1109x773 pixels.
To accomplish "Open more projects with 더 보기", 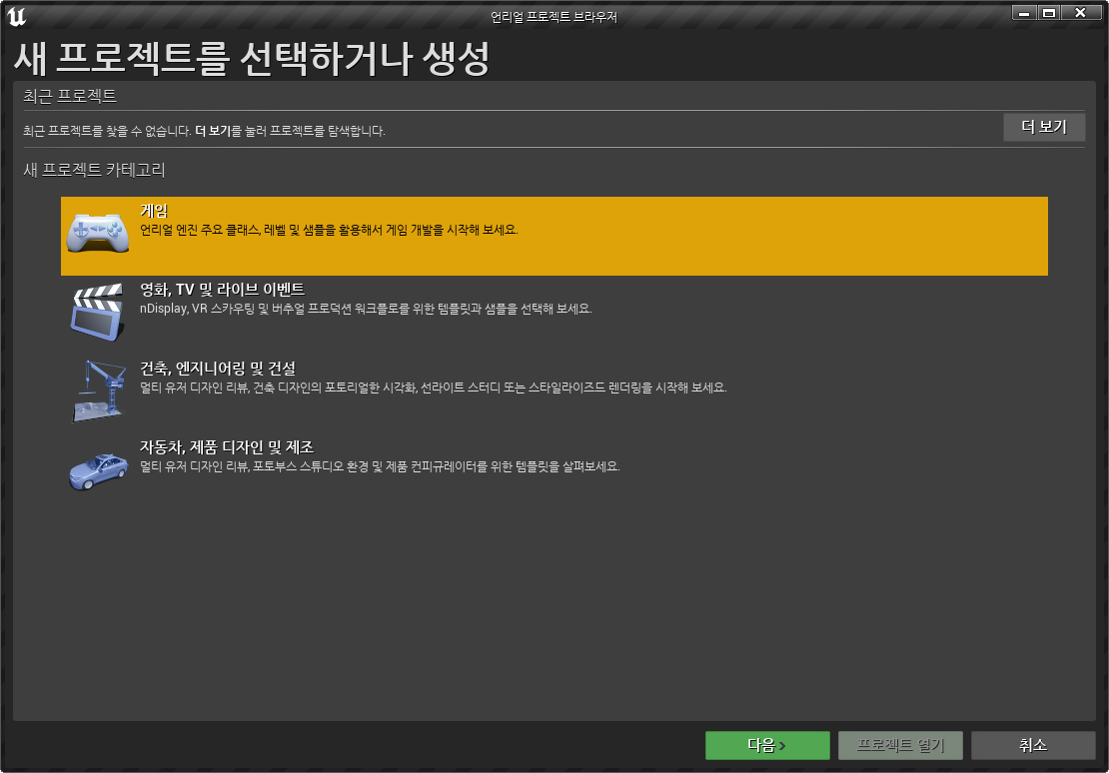I will pos(1044,127).
